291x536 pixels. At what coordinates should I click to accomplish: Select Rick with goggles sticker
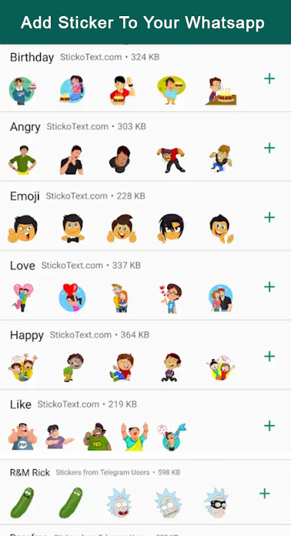pos(216,503)
